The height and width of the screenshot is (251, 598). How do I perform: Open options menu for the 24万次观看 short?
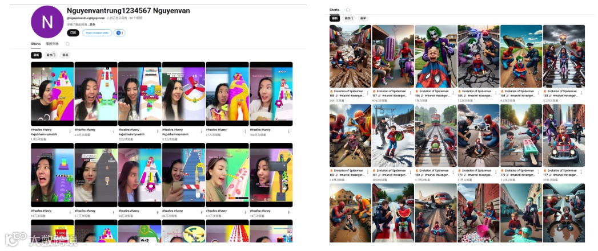(158, 212)
